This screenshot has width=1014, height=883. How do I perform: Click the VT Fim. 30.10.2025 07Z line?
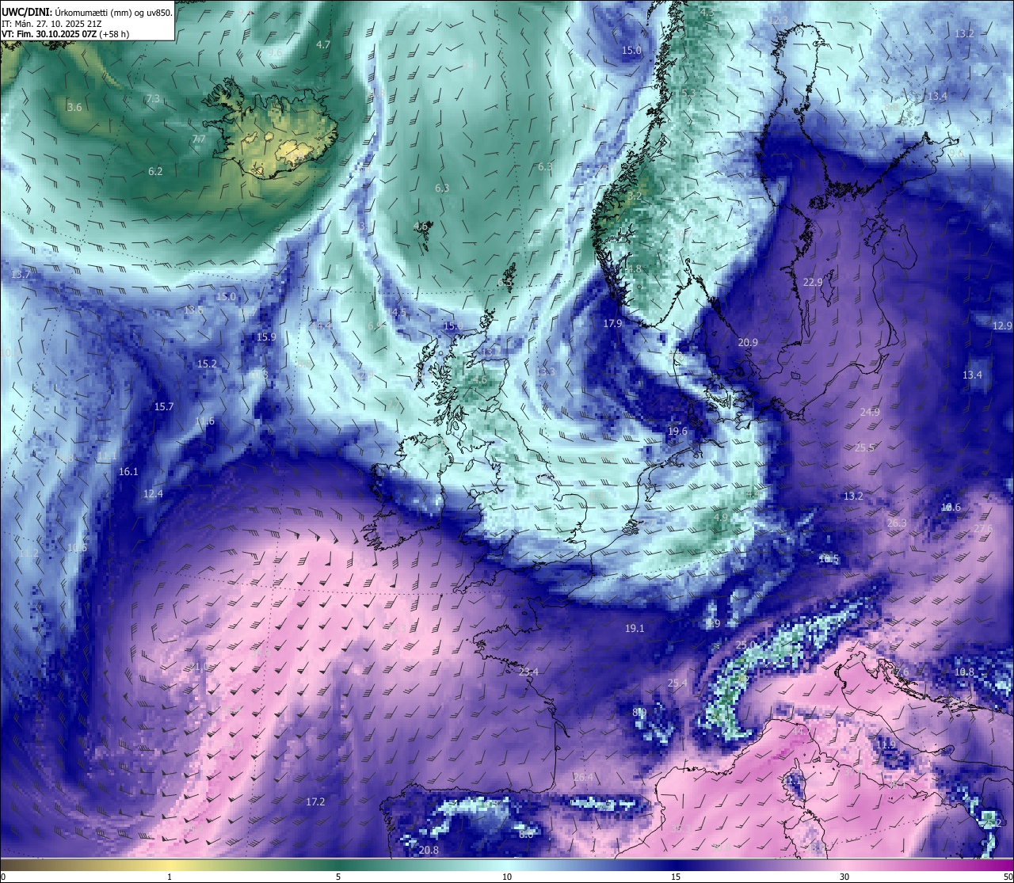(x=66, y=34)
